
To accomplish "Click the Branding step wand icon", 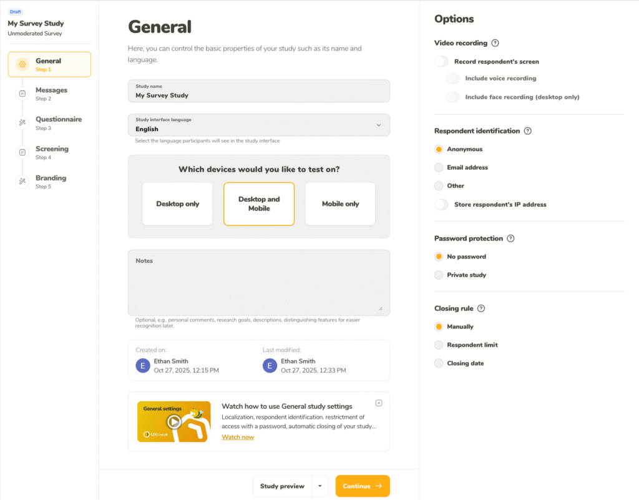I will point(22,182).
